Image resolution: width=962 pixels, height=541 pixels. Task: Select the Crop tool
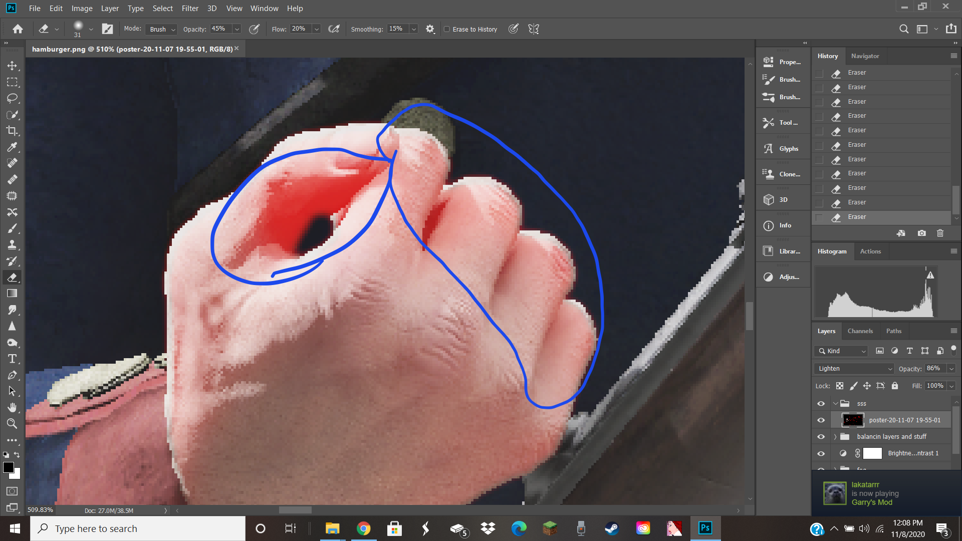[x=12, y=131]
